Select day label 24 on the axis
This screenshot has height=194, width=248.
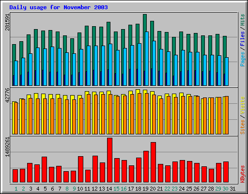click(x=182, y=189)
